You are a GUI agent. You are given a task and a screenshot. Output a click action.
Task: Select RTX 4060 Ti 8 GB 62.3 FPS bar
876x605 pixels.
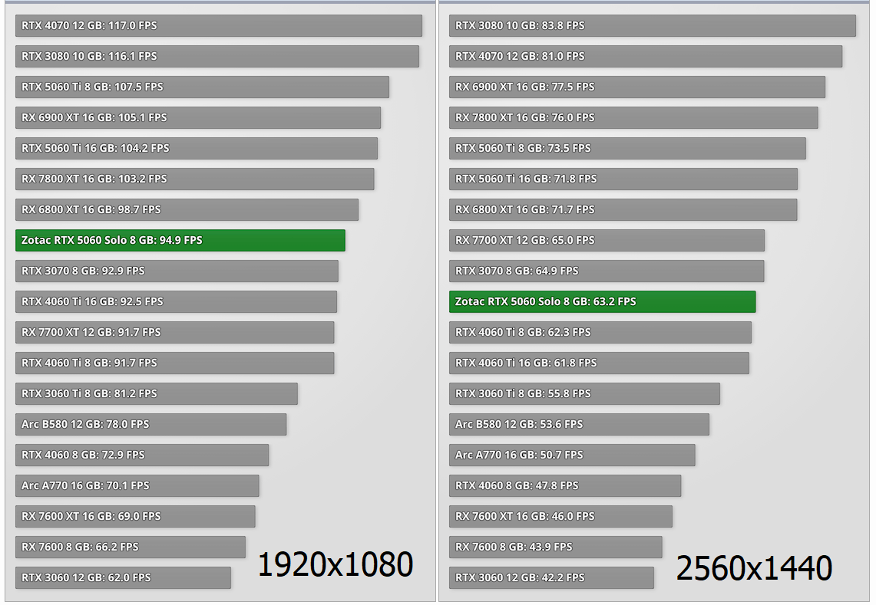point(600,333)
